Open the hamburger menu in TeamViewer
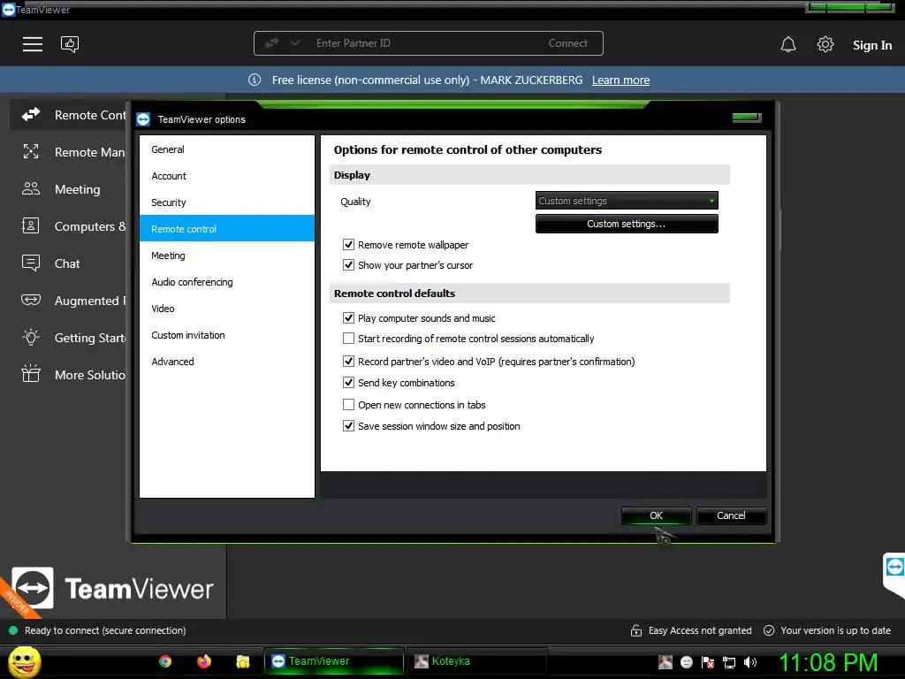Screen dimensions: 905x679 pos(33,44)
